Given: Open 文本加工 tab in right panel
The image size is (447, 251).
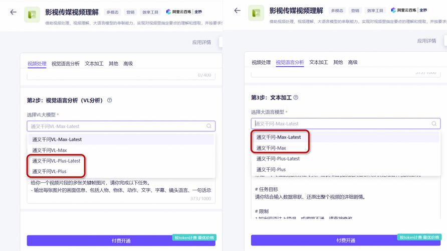Looking at the screenshot, I should point(318,62).
